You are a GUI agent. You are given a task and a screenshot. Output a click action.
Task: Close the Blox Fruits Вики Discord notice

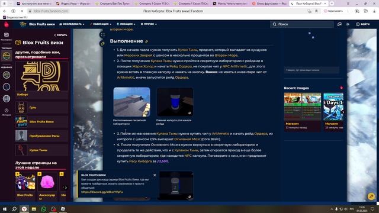click(155, 175)
